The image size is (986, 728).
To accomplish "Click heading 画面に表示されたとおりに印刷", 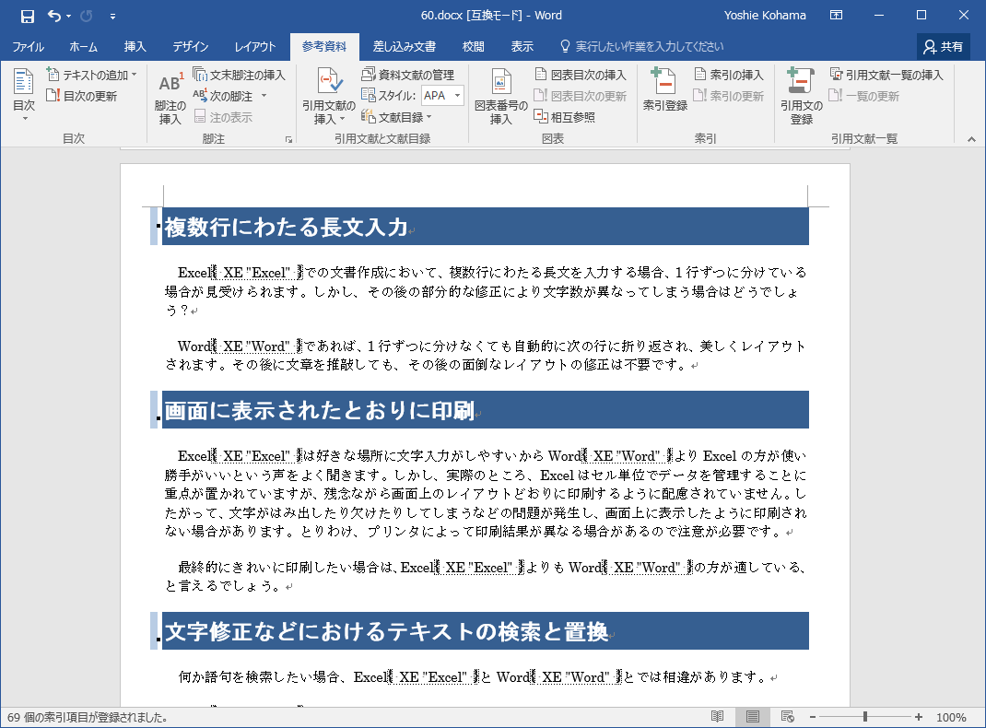I will point(320,410).
